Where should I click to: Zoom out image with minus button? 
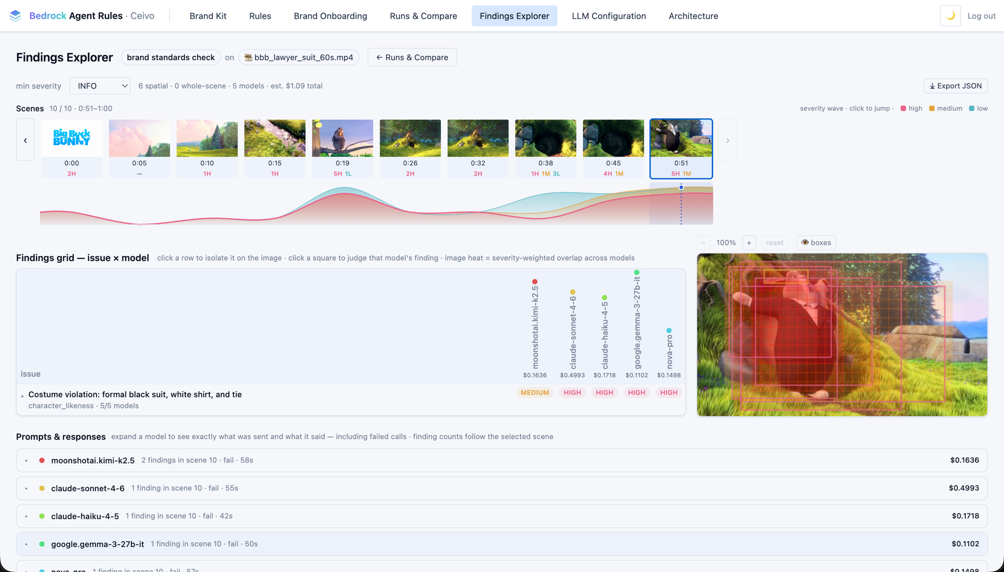(703, 243)
